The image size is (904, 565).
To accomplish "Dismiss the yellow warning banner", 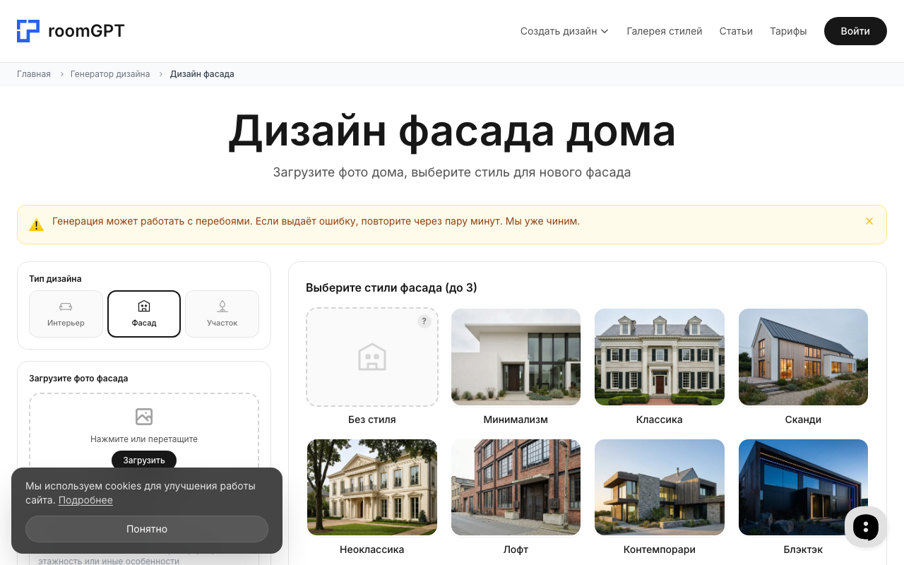I will (869, 221).
